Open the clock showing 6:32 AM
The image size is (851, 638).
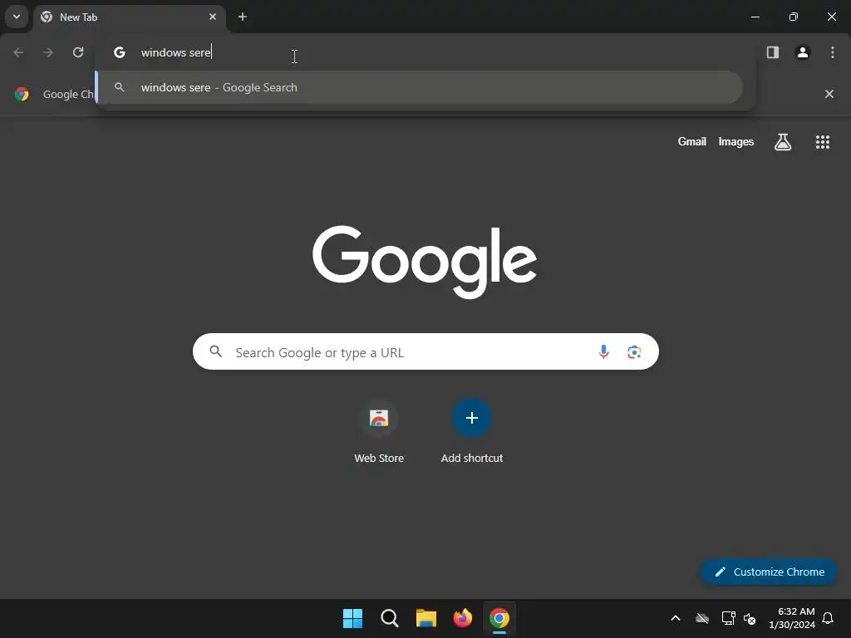(792, 618)
